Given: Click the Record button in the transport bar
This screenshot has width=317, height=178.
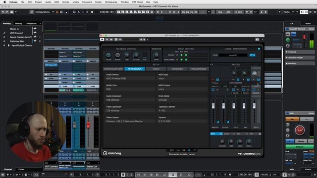Looking at the screenshot, I should pyautogui.click(x=189, y=175).
